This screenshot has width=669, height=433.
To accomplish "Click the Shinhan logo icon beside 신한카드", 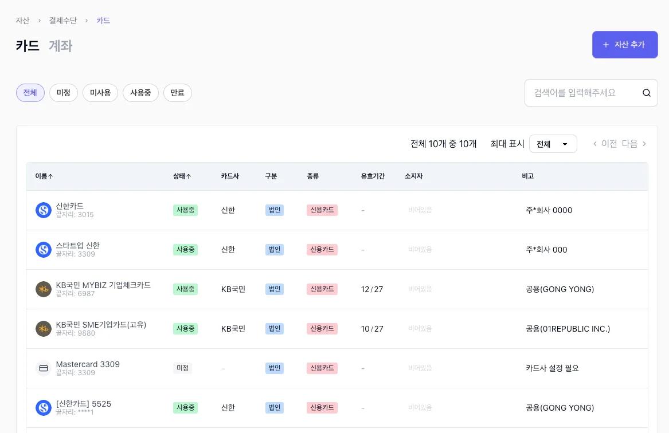I will click(x=44, y=210).
